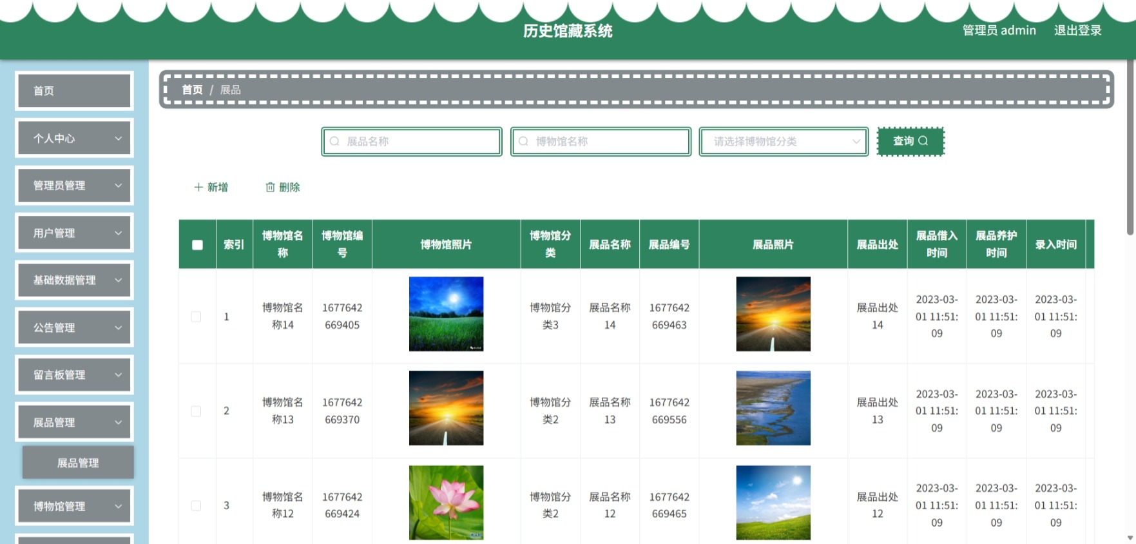Screen dimensions: 1136x544
Task: Click cell 1677642669424
Action: 342,505
